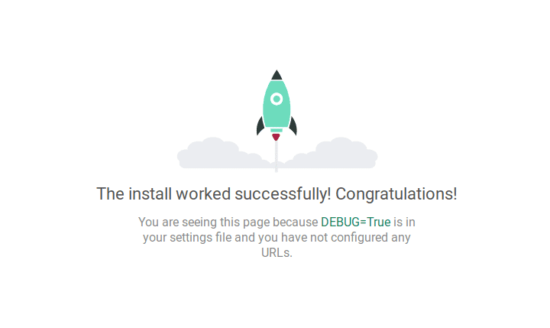550x328 pixels.
Task: Click the rocket's round porthole window
Action: coord(277,99)
